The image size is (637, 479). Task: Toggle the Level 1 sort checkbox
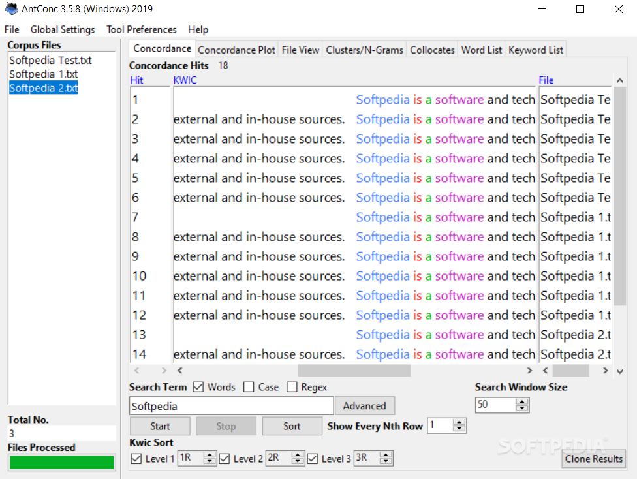click(x=136, y=459)
